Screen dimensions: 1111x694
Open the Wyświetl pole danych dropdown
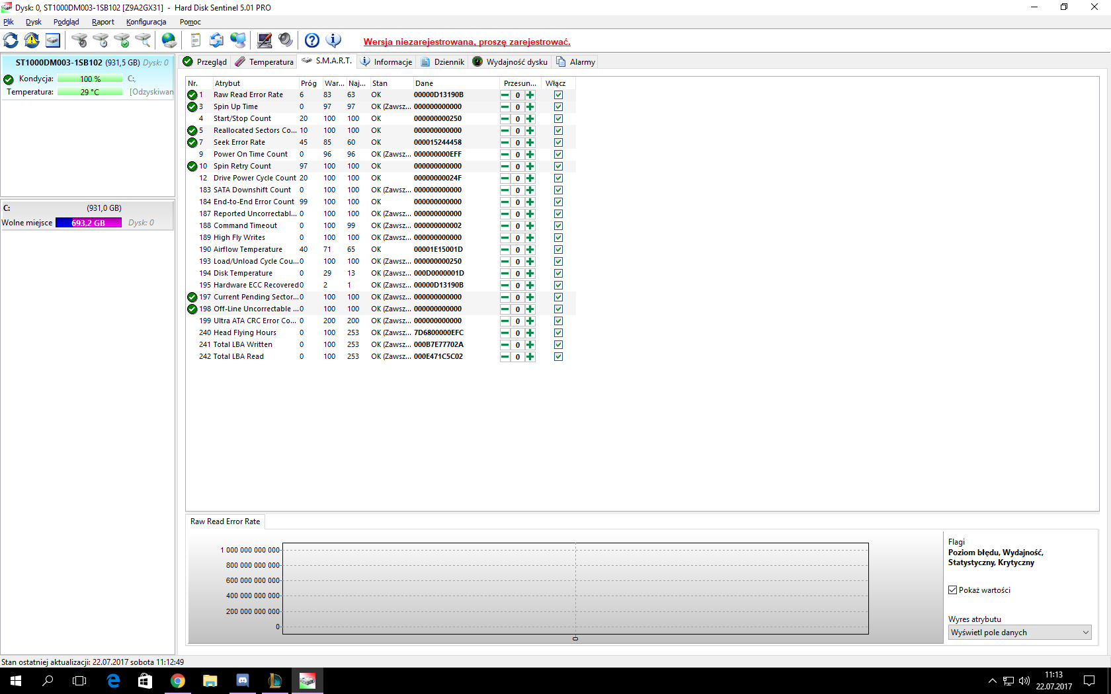click(x=1019, y=633)
